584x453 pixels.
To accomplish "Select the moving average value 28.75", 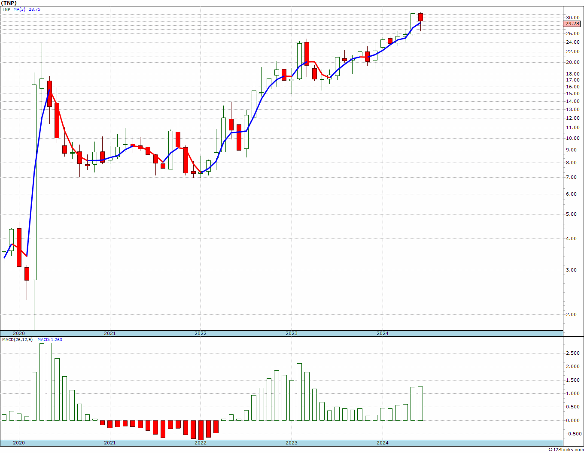I will coord(35,9).
